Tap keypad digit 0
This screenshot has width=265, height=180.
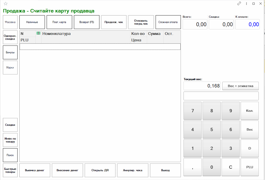212,167
